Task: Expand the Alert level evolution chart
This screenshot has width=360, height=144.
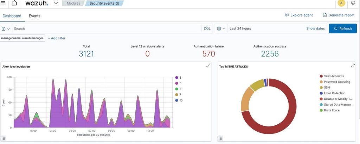Action: (x=208, y=66)
